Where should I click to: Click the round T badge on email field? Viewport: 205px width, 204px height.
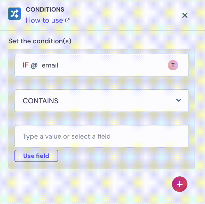pyautogui.click(x=173, y=65)
